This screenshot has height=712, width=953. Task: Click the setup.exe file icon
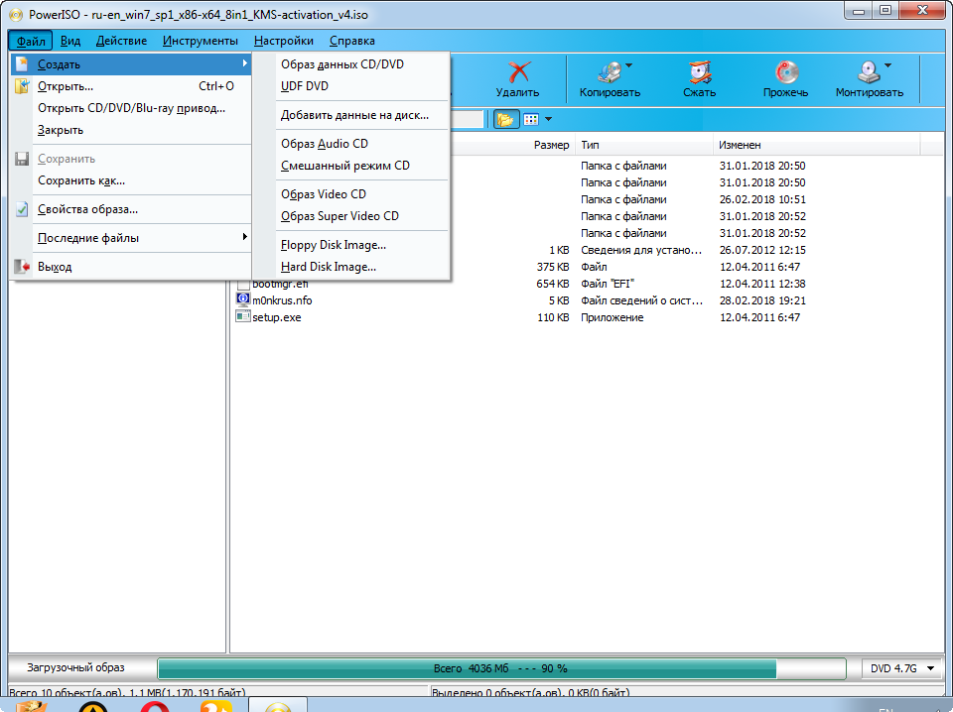243,316
